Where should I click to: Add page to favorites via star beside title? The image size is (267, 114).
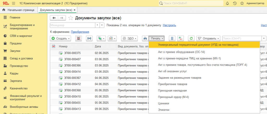coord(70,18)
